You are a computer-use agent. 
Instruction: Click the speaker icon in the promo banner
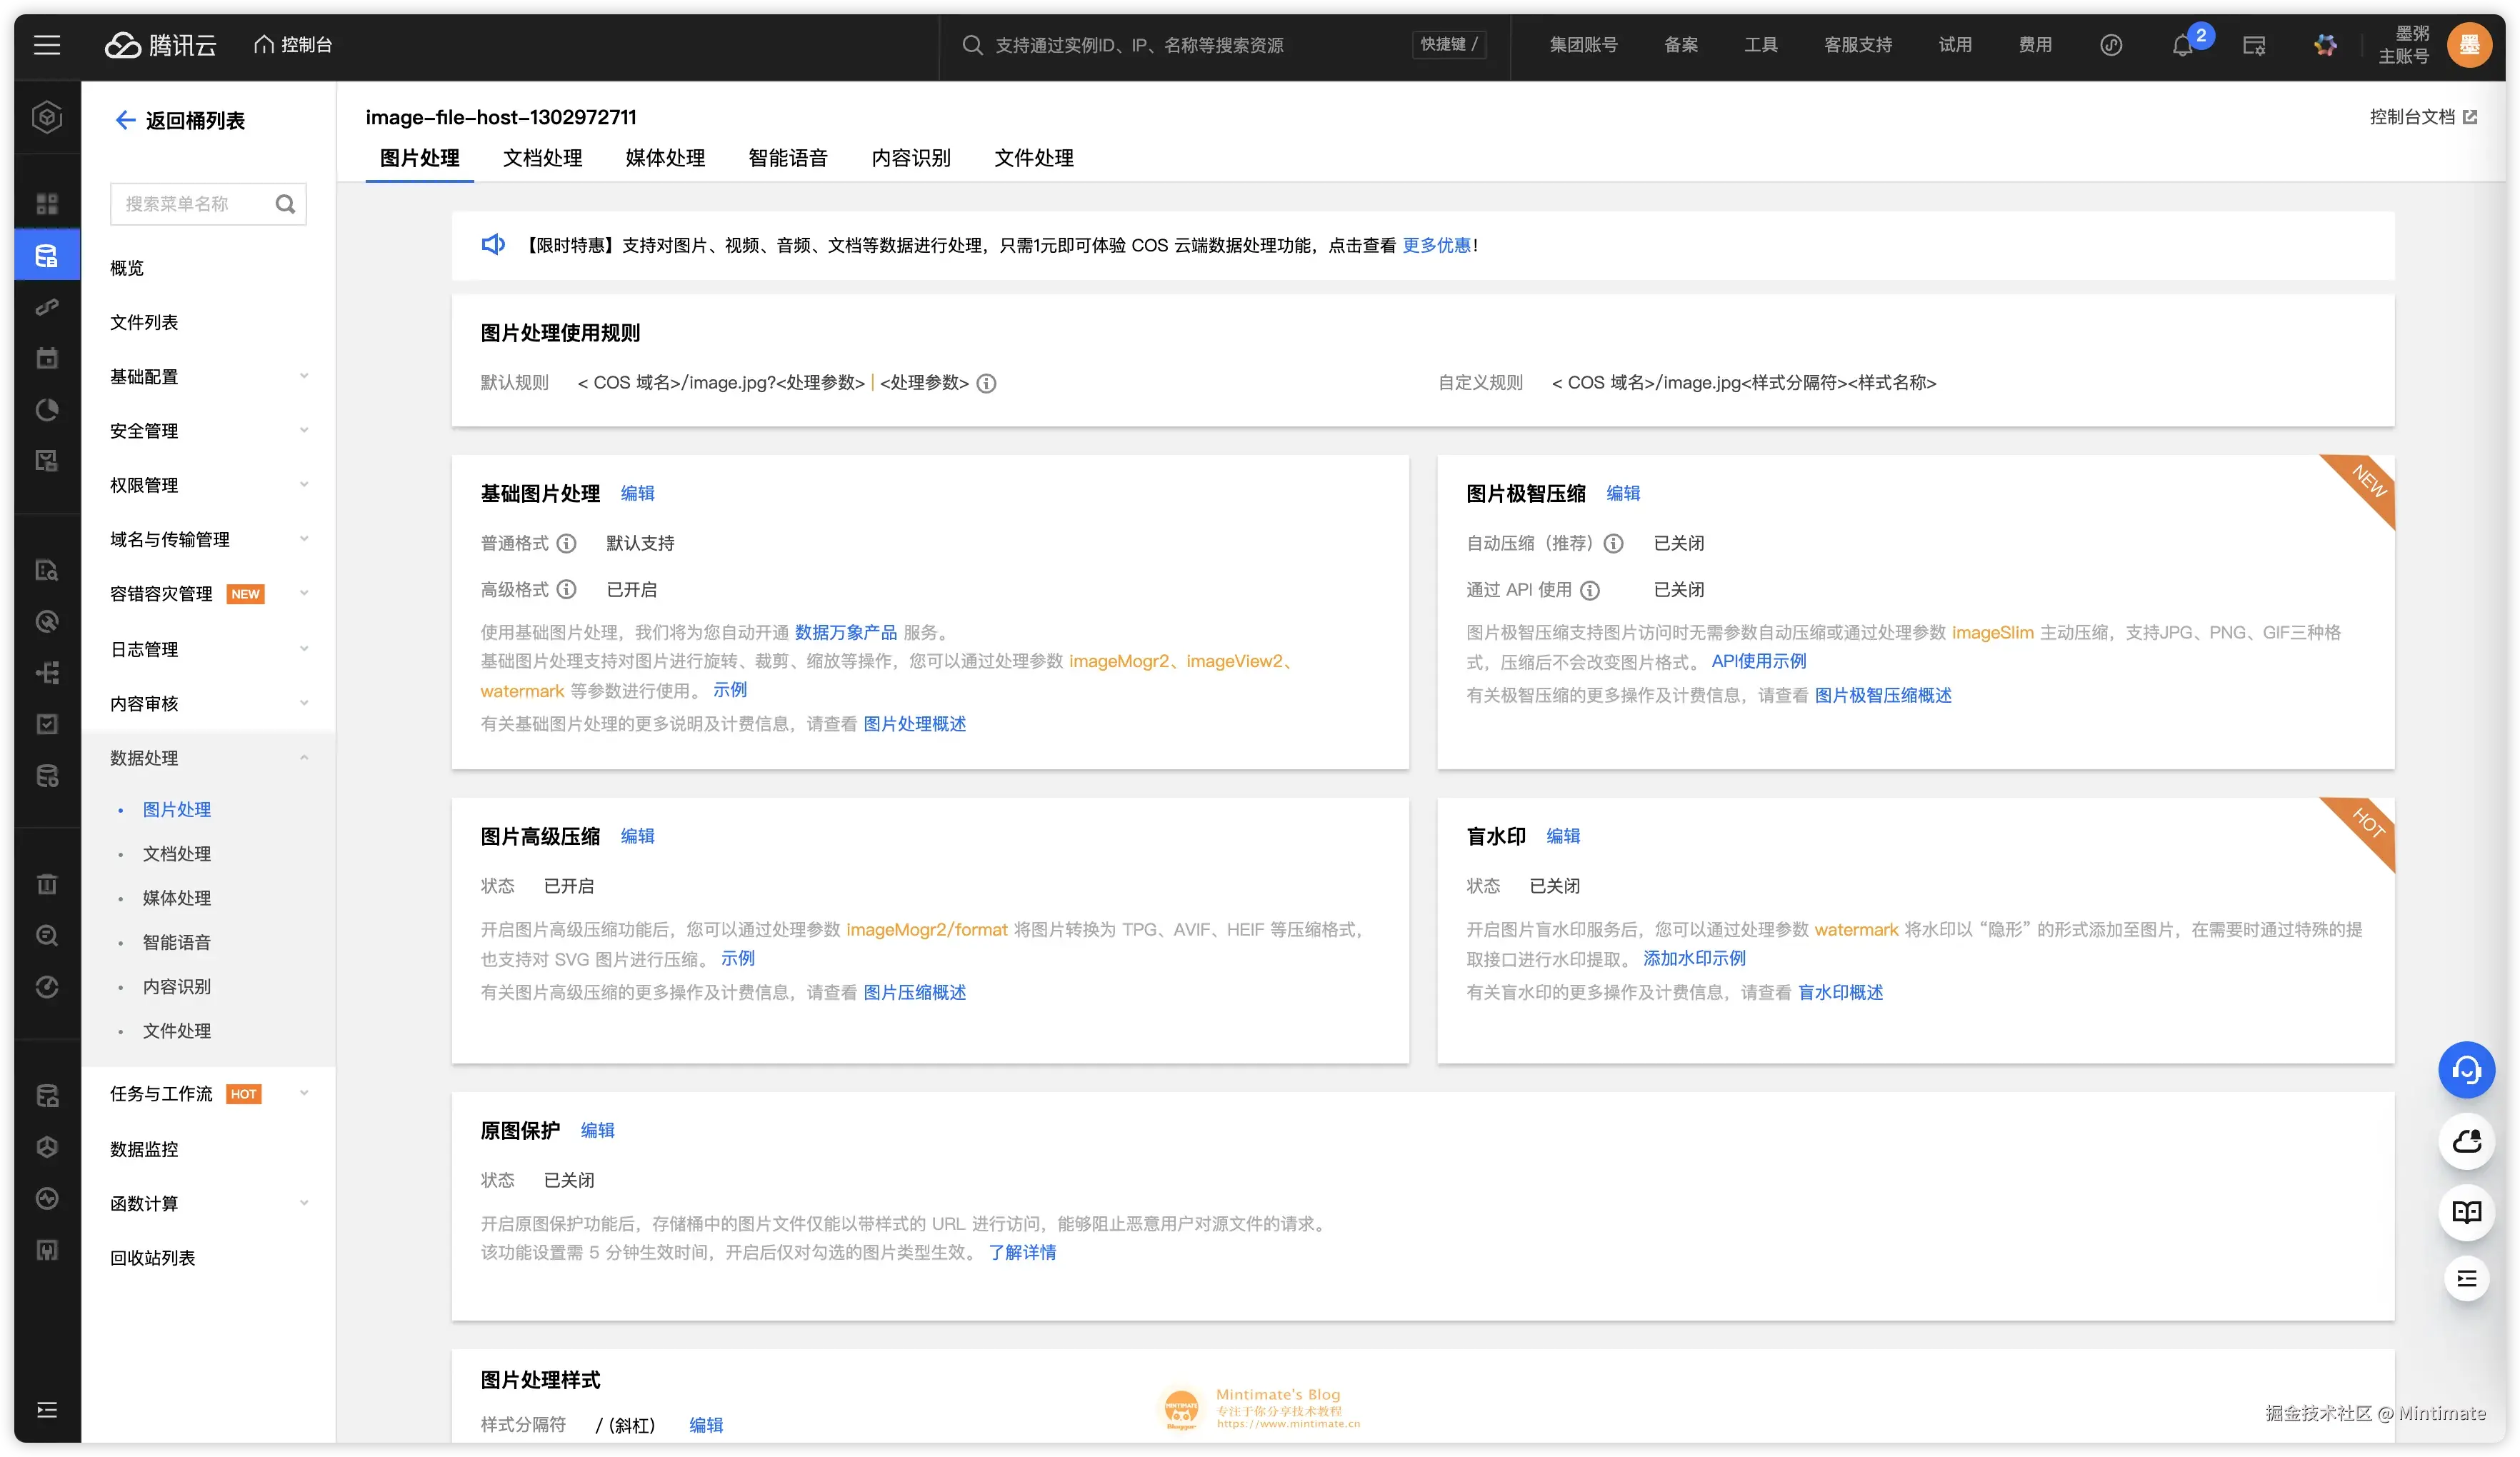(x=492, y=244)
